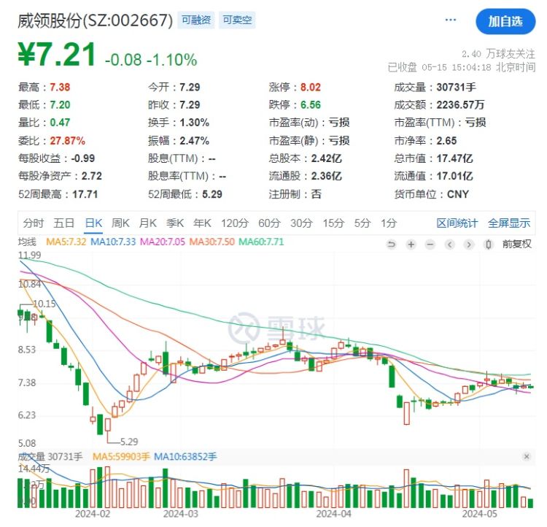The width and height of the screenshot is (547, 527).
Task: Click the volume MA10:63852手 label
Action: pos(185,456)
